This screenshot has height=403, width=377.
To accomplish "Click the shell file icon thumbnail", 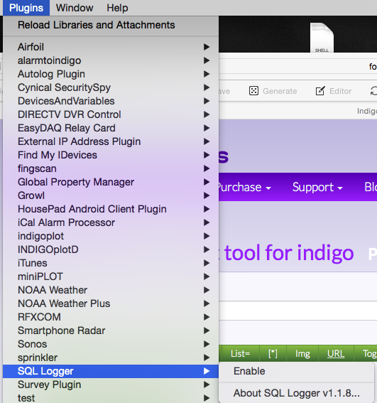I will (322, 38).
